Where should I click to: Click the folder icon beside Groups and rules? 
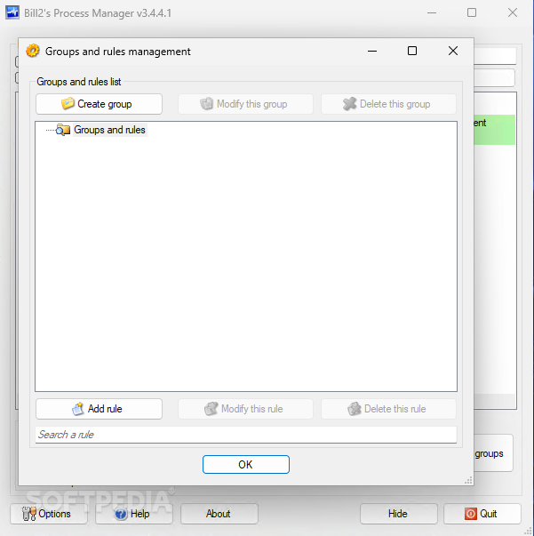(63, 130)
